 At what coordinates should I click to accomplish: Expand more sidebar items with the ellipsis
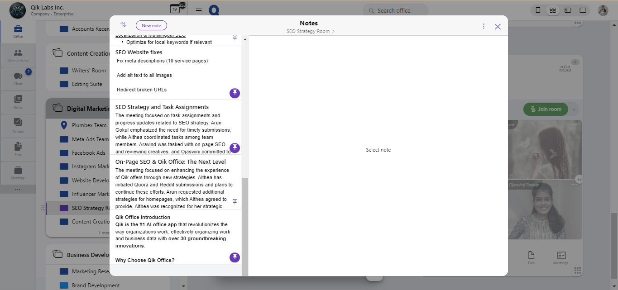(x=18, y=189)
